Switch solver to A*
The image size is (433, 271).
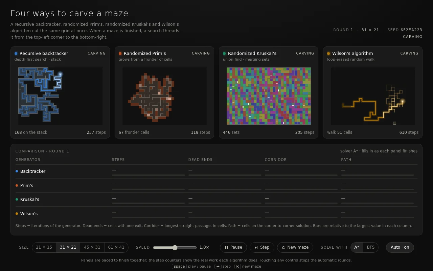point(357,247)
